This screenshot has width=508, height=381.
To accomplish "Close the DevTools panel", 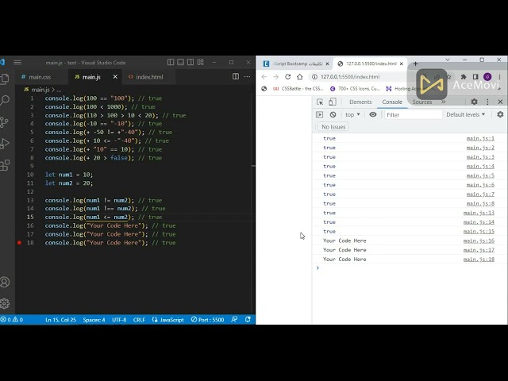I will click(x=500, y=102).
